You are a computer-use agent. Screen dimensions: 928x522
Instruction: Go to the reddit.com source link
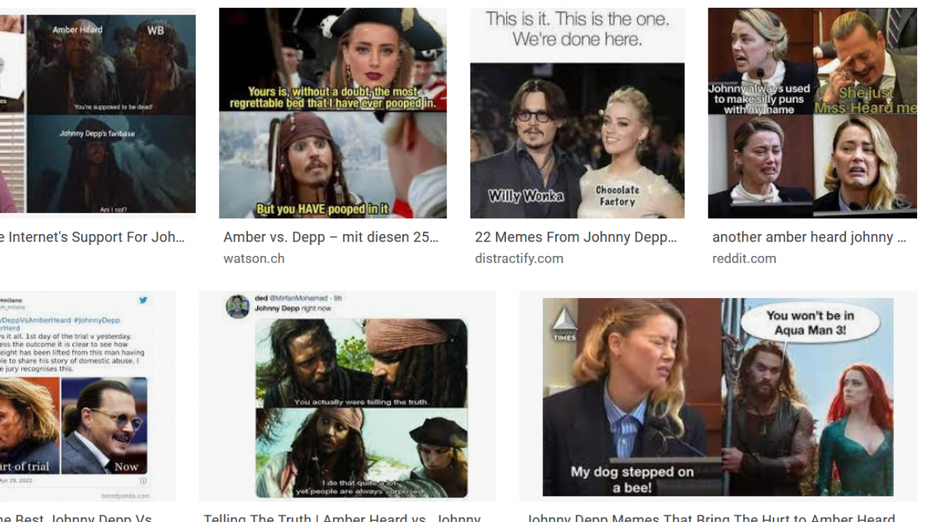[744, 258]
